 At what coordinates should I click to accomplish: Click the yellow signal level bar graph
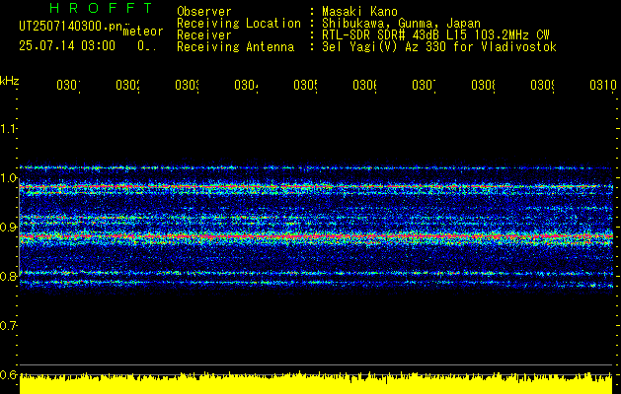click(316, 383)
